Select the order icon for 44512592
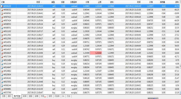181x99 pixels. [x=2, y=35]
